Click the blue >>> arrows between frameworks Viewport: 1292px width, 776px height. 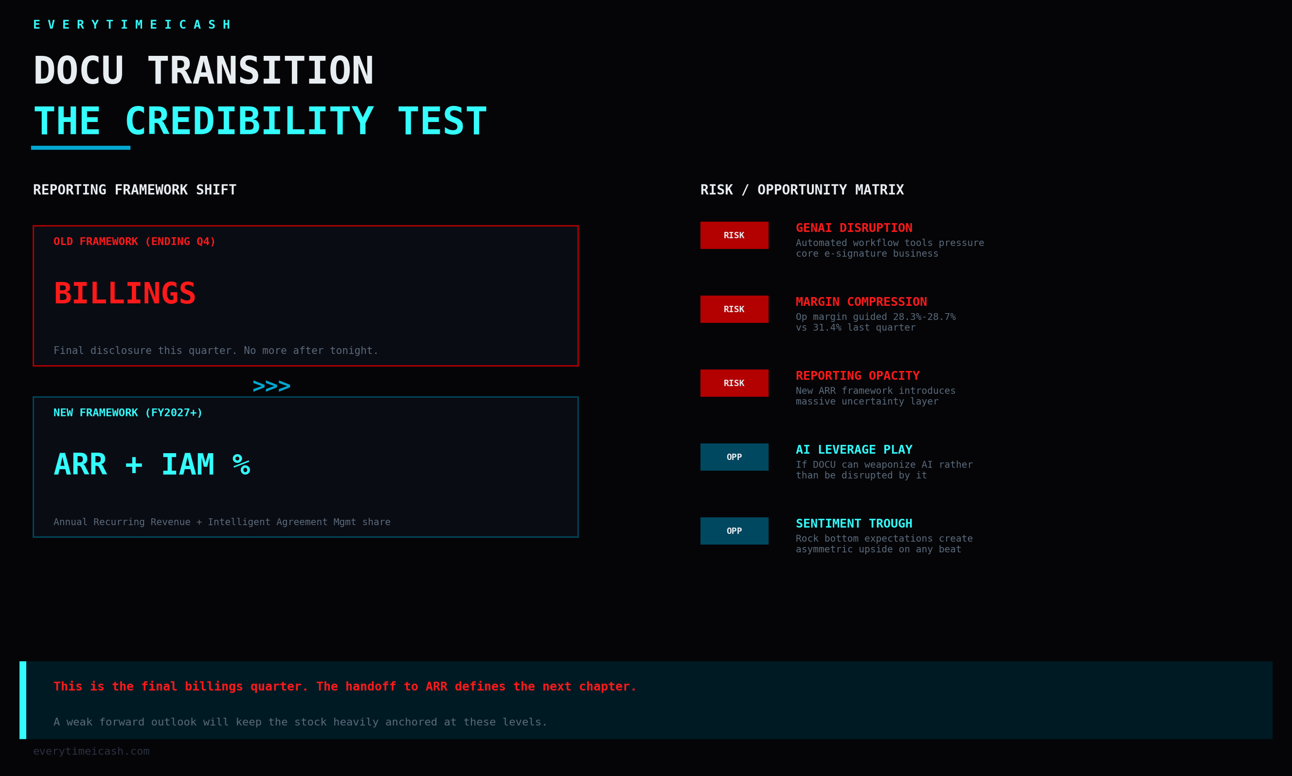point(271,386)
